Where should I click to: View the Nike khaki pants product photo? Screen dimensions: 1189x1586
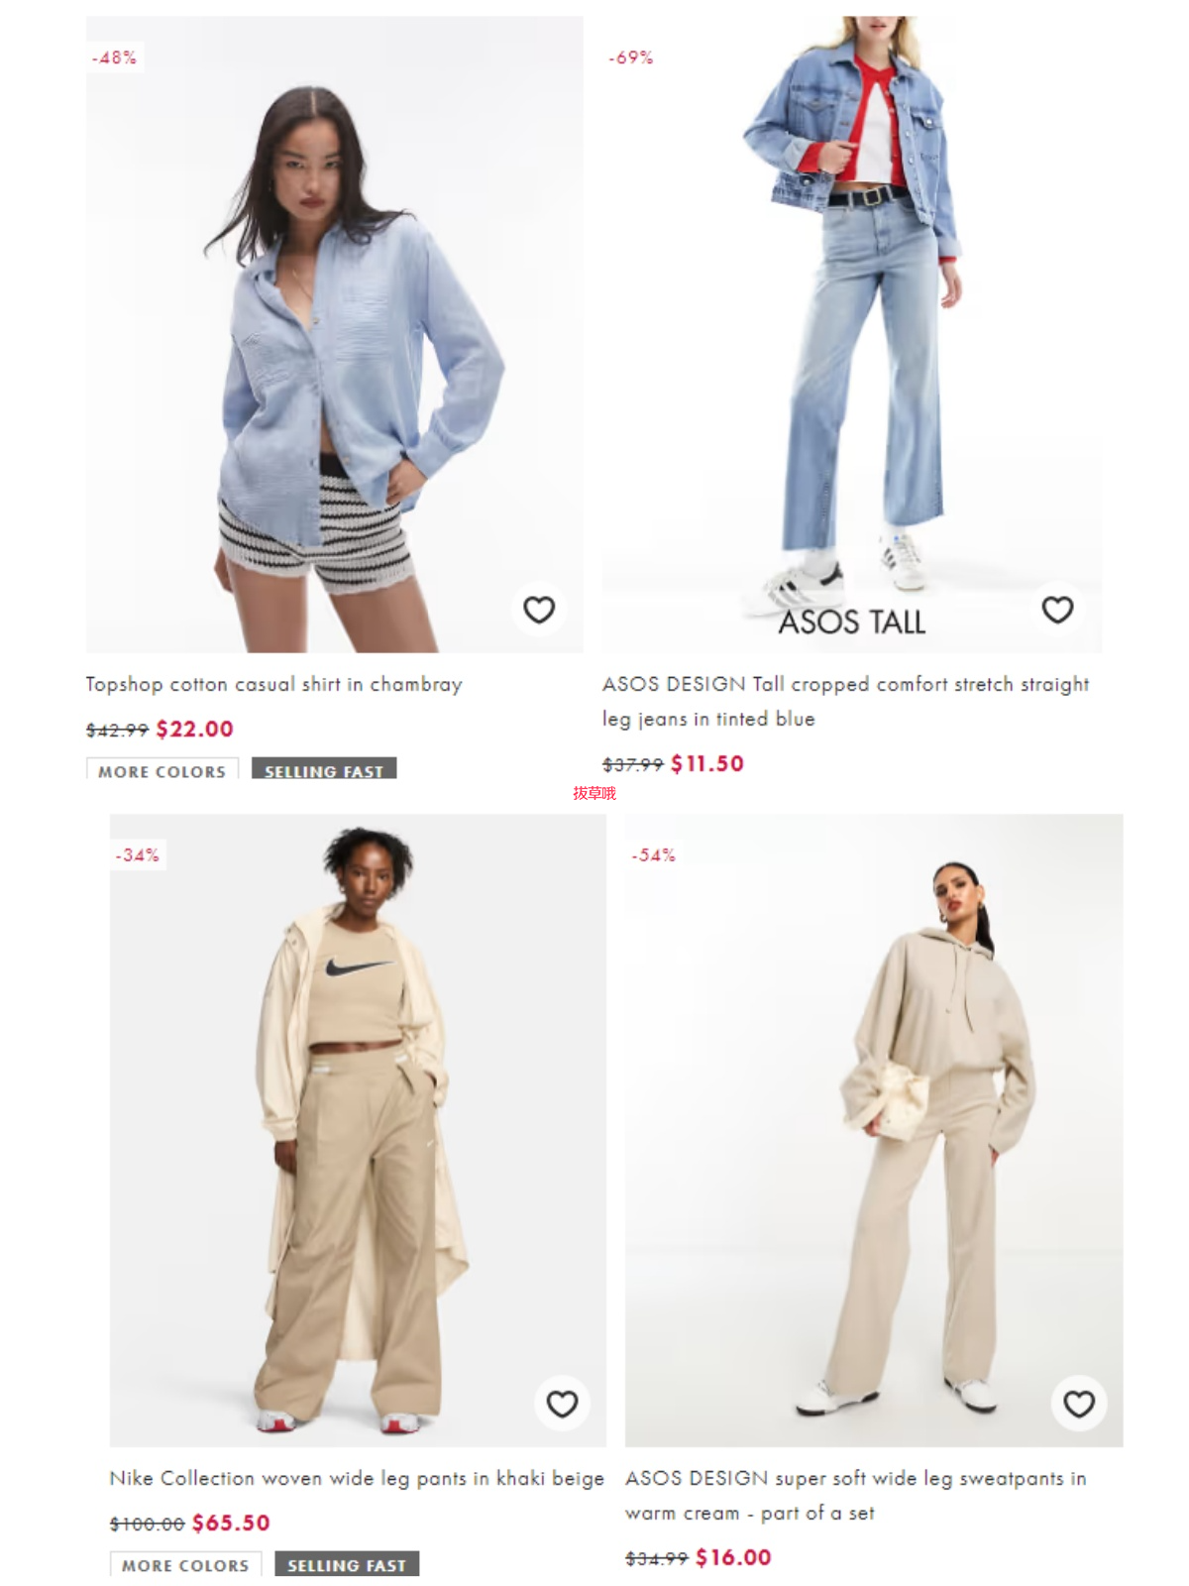pyautogui.click(x=358, y=1130)
